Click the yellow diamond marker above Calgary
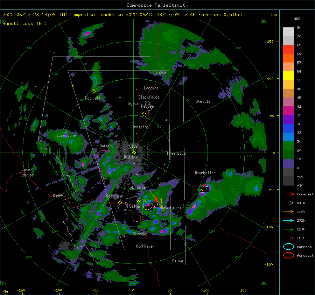Screen dimensions: 315x295 [138, 202]
